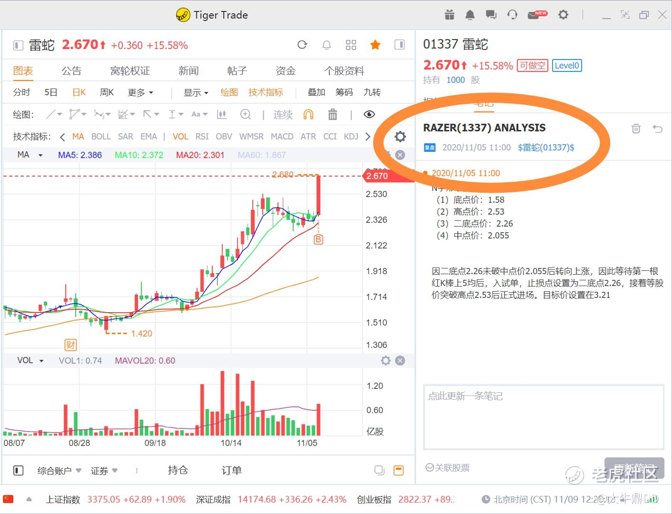Open the gift rewards icon
Screen dimensions: 672x514
click(449, 15)
